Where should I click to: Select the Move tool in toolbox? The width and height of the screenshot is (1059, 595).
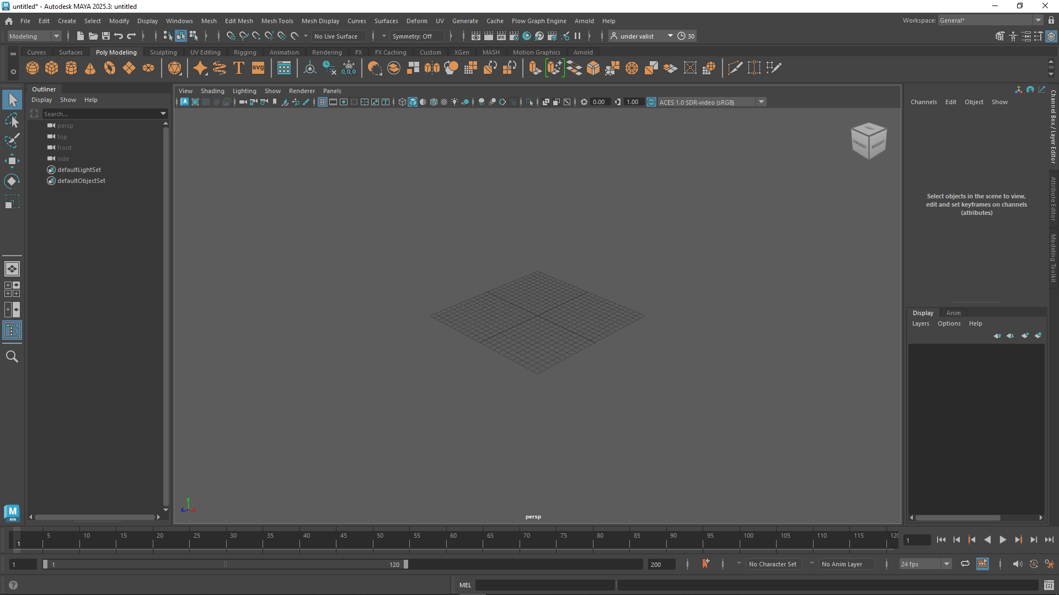(12, 161)
